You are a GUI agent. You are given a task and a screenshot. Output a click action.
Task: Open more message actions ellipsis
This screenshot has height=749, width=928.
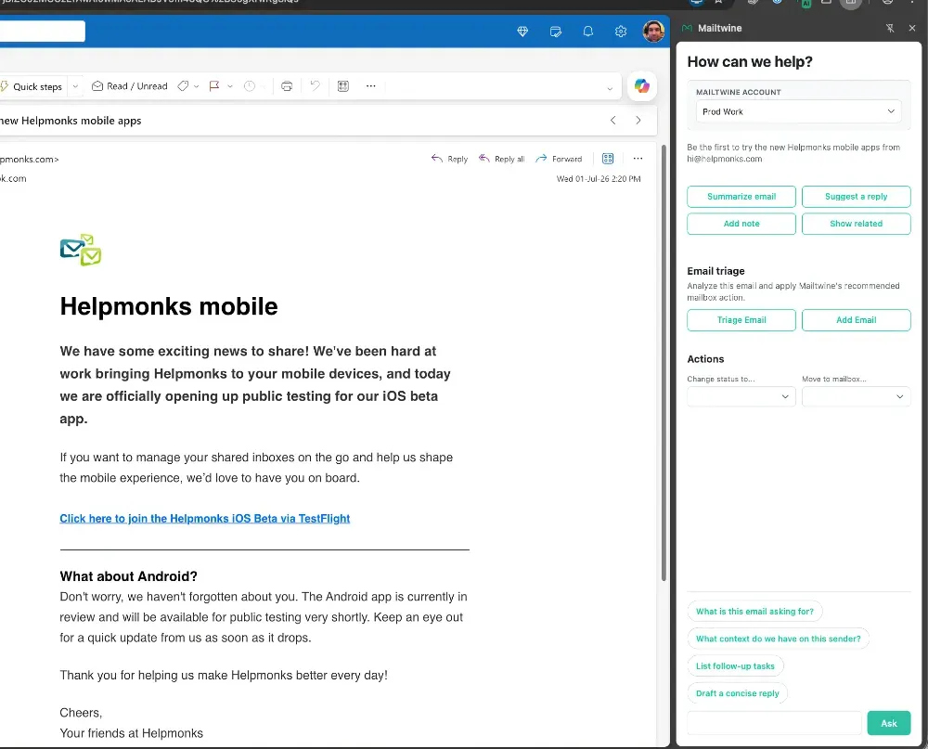click(638, 159)
